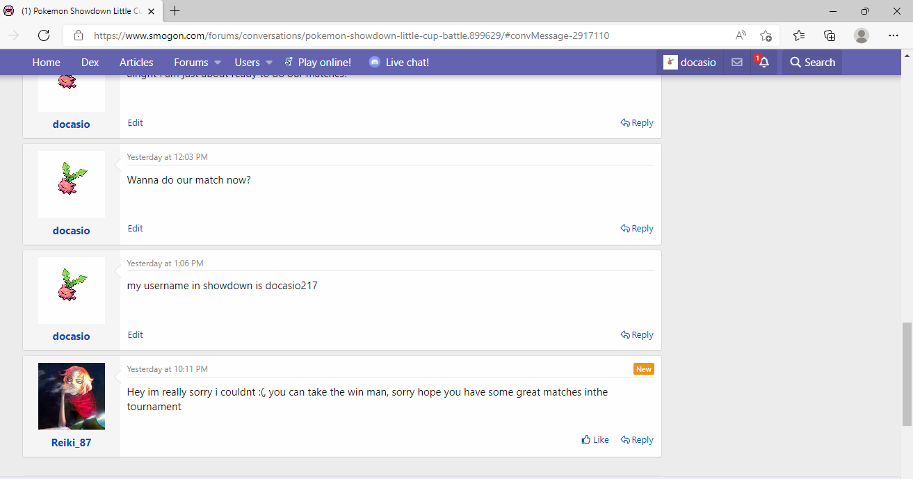Open browser Settings and more menu
Screen dimensions: 913x479
pyautogui.click(x=894, y=35)
